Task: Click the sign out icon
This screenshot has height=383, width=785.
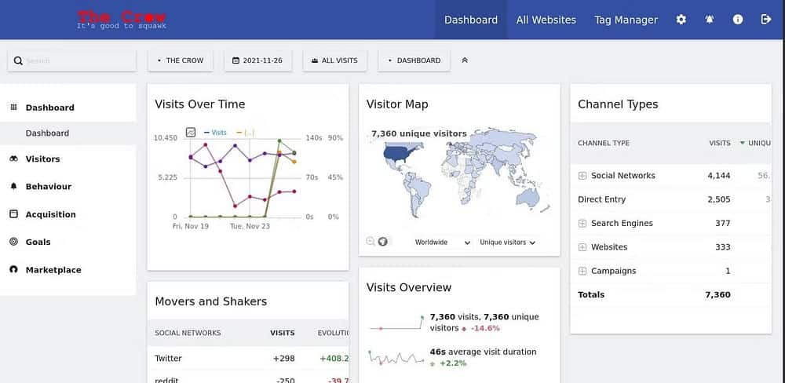Action: coord(766,20)
